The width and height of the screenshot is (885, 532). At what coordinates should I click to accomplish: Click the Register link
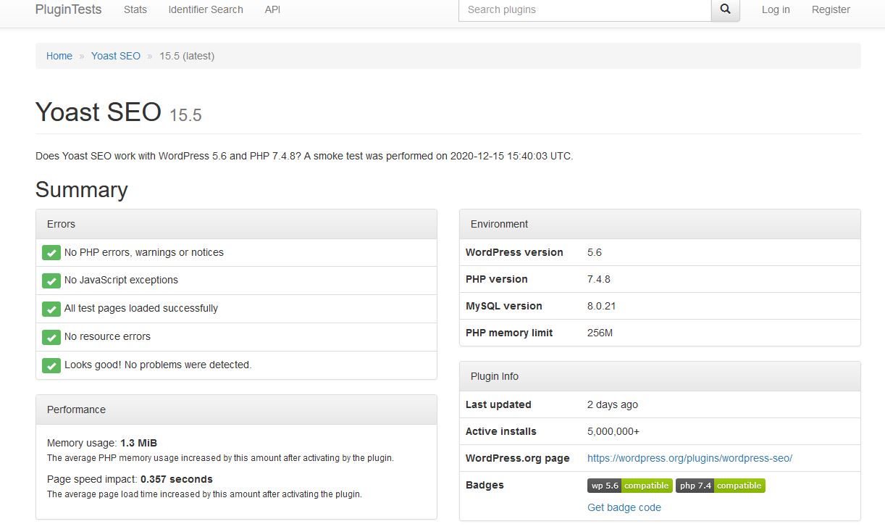(x=831, y=9)
